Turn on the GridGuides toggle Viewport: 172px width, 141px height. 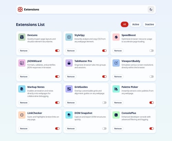point(104,103)
